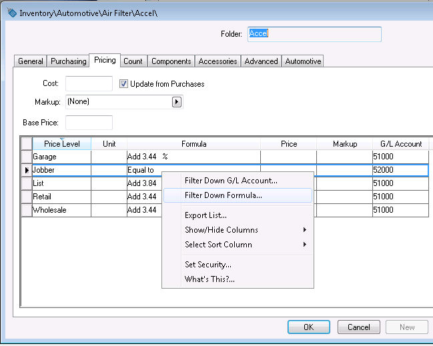Screen dimensions: 433x346
Task: Toggle the Update from Purchases checkbox
Action: pyautogui.click(x=124, y=84)
